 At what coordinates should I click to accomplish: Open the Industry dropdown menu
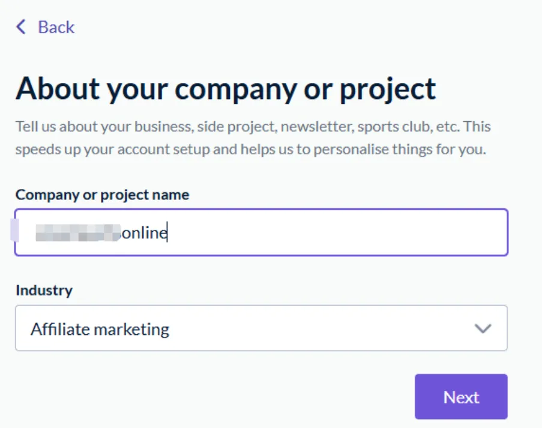click(261, 328)
